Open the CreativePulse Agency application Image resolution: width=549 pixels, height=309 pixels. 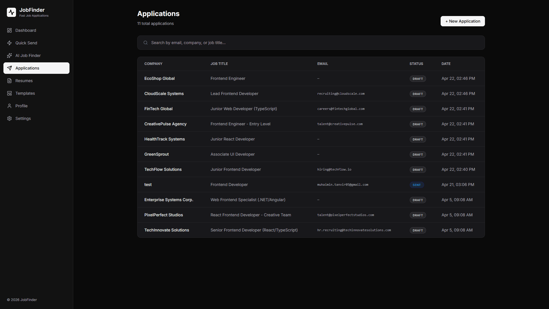[311, 124]
